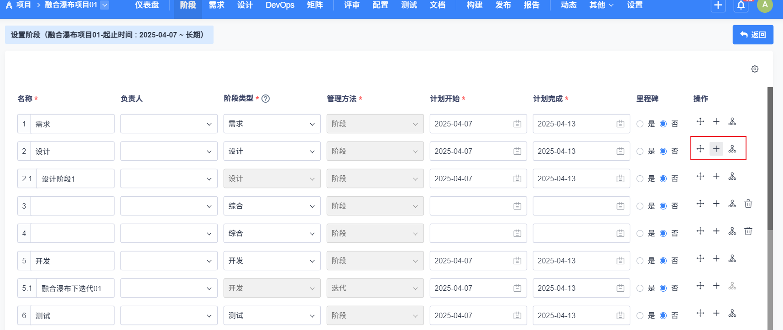This screenshot has height=330, width=783.
Task: Click the vertical scrollbar of the table
Action: click(x=770, y=158)
